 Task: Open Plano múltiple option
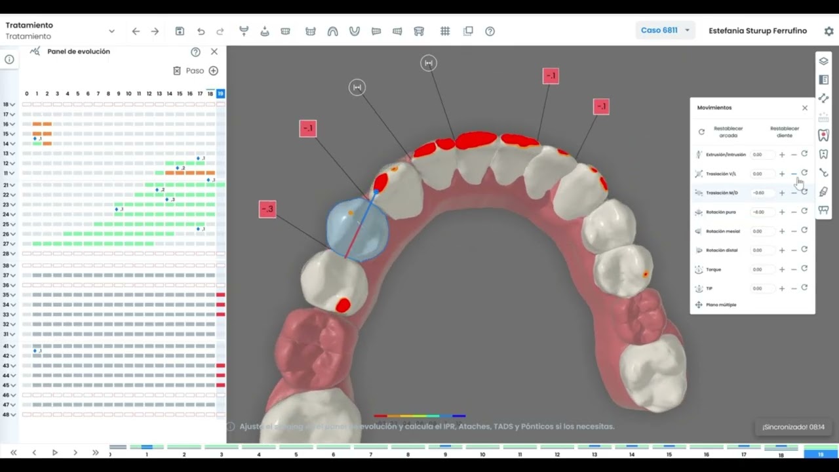click(x=721, y=305)
